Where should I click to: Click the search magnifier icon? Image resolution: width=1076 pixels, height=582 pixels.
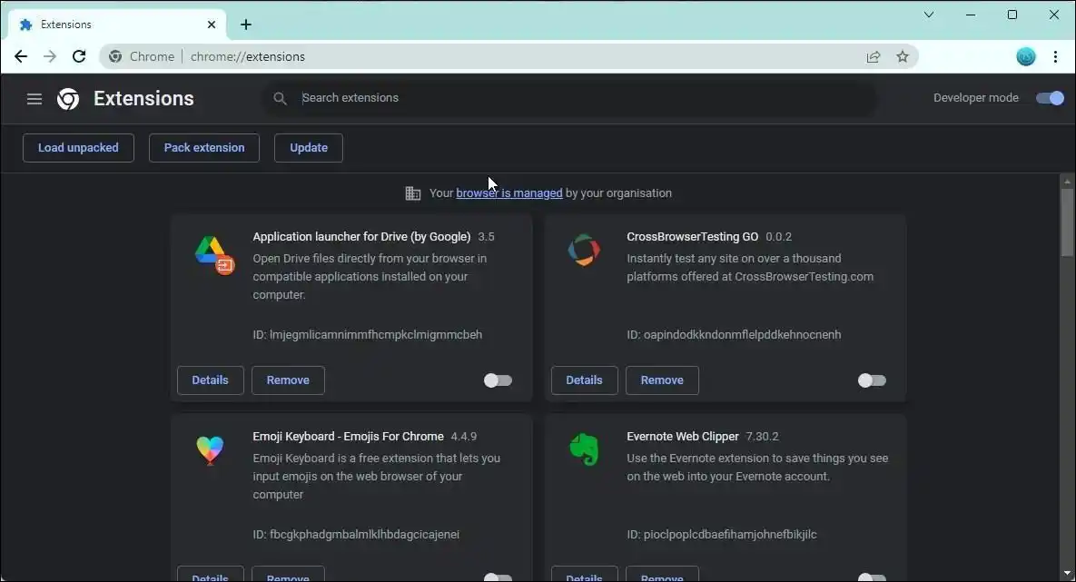280,98
